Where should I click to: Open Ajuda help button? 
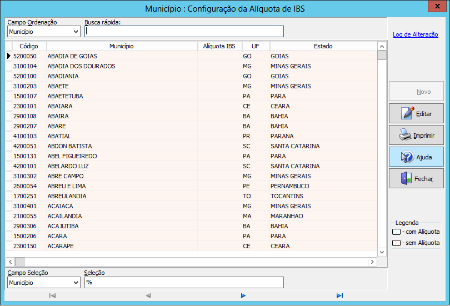(416, 157)
